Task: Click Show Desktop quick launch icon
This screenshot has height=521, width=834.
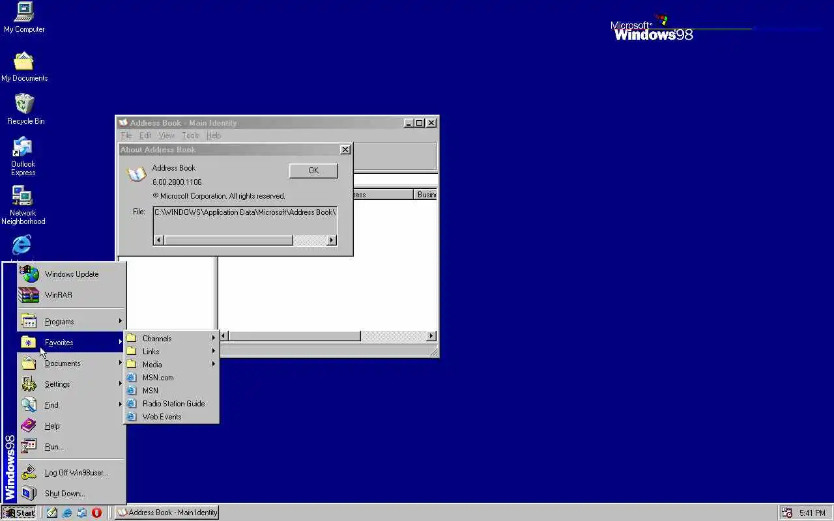Action: [x=52, y=513]
